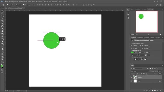Click the Navigator zoom slider handle

click(x=148, y=35)
